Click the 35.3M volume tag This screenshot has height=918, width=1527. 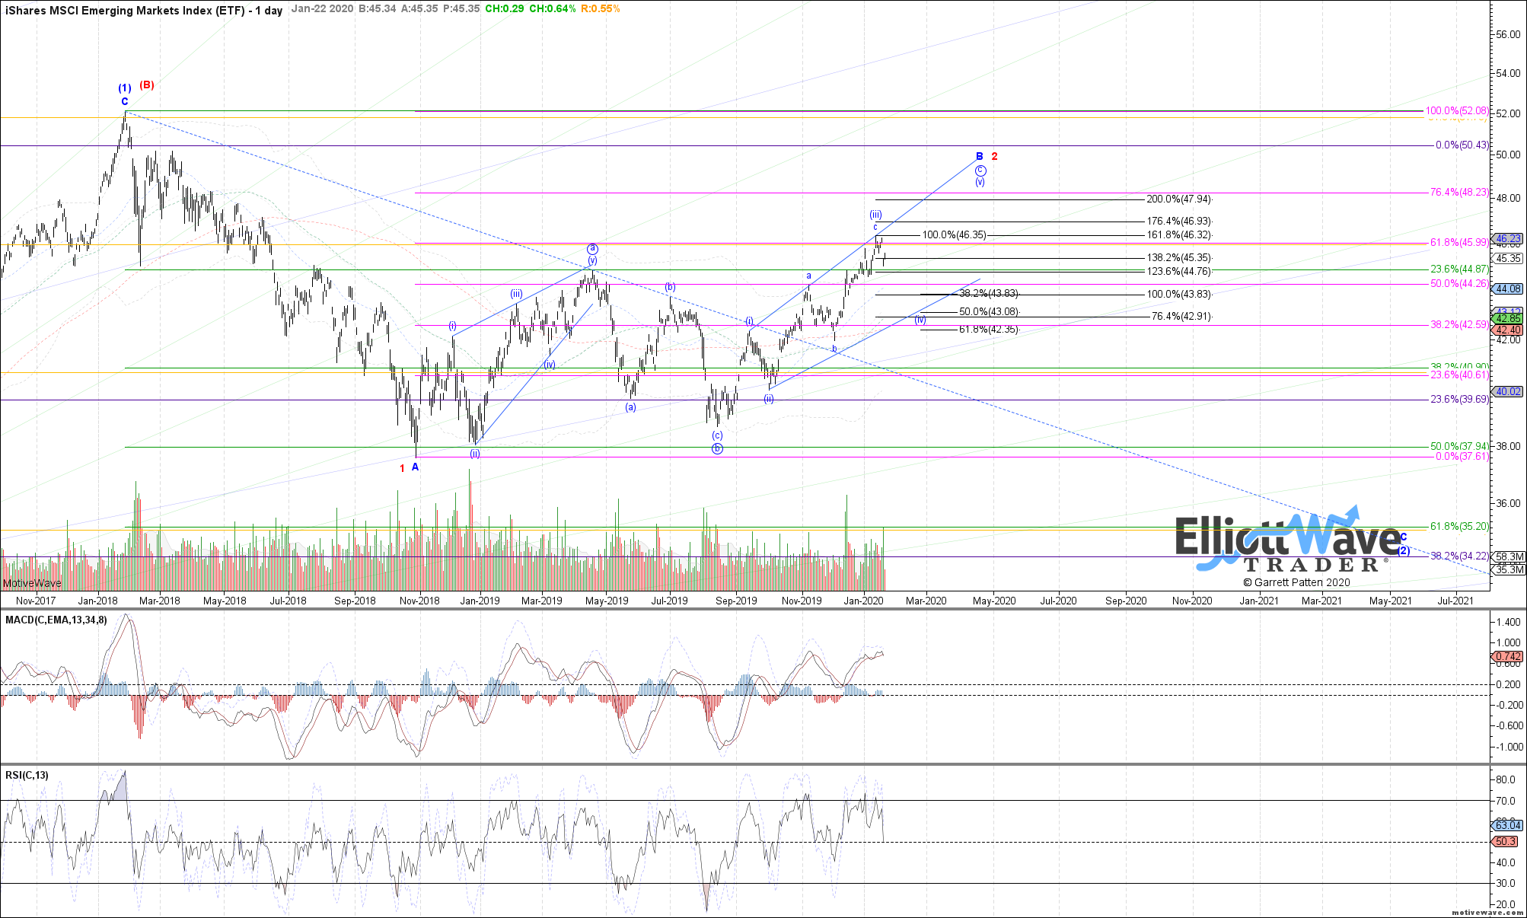tap(1509, 569)
